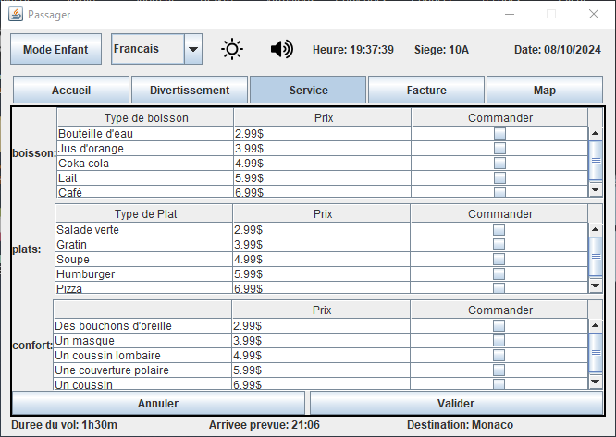Activate Mode Enfant button
Image resolution: width=616 pixels, height=437 pixels.
point(55,50)
